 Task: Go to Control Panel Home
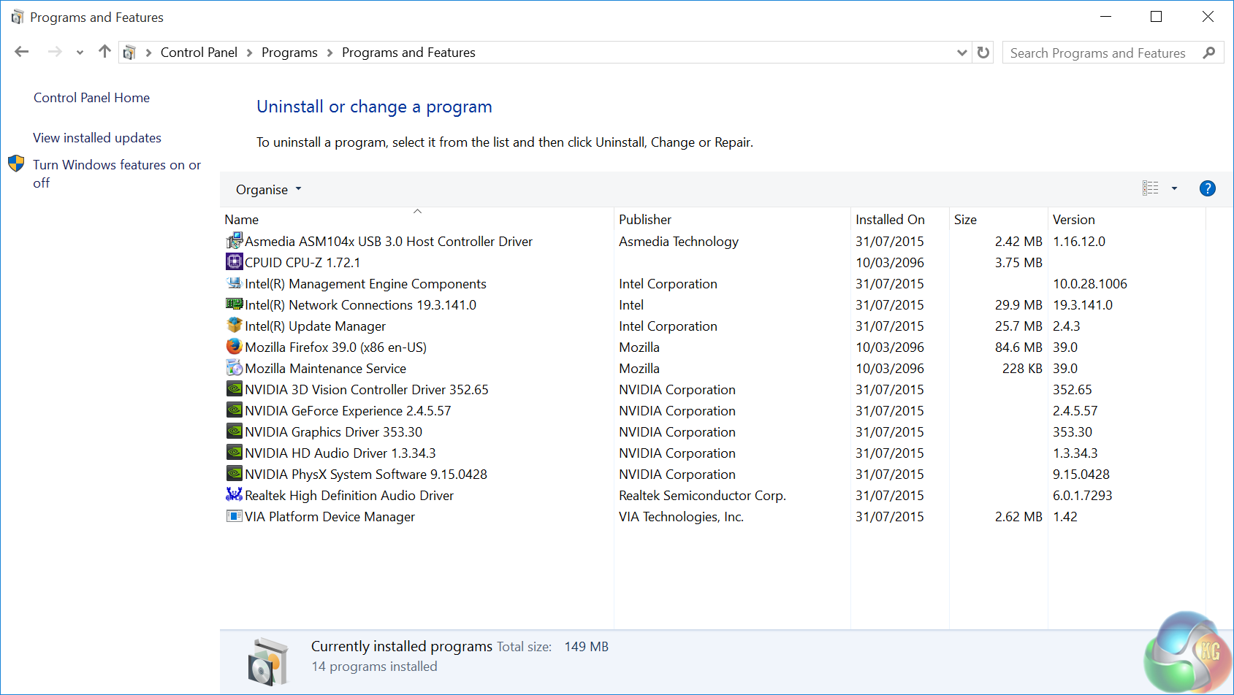[91, 98]
